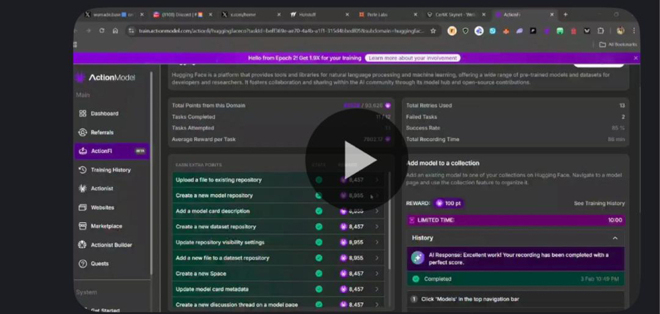Viewport: 660px width, 314px height.
Task: Click status check for 'Create a new dataset repository'
Action: pyautogui.click(x=319, y=226)
